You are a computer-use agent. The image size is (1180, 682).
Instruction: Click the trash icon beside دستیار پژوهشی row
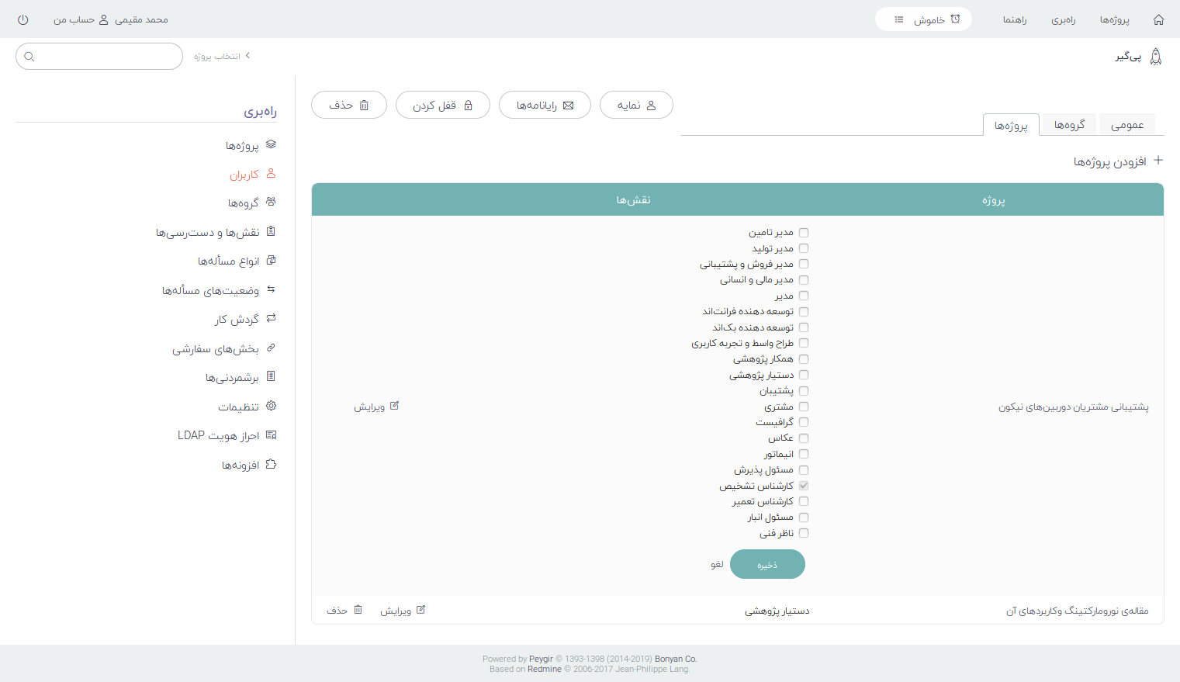tap(358, 610)
